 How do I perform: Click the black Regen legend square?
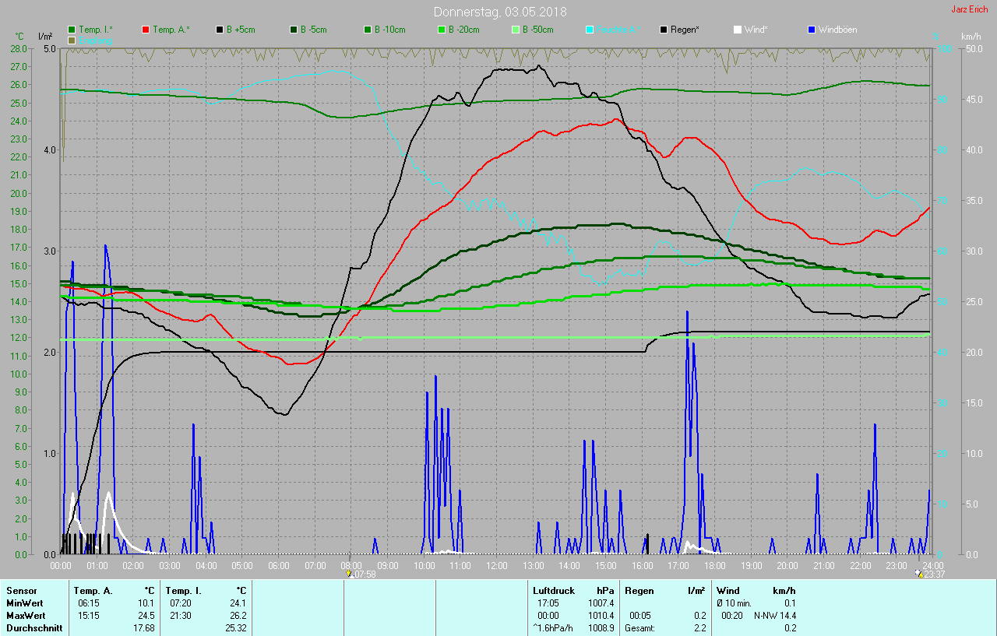[664, 30]
